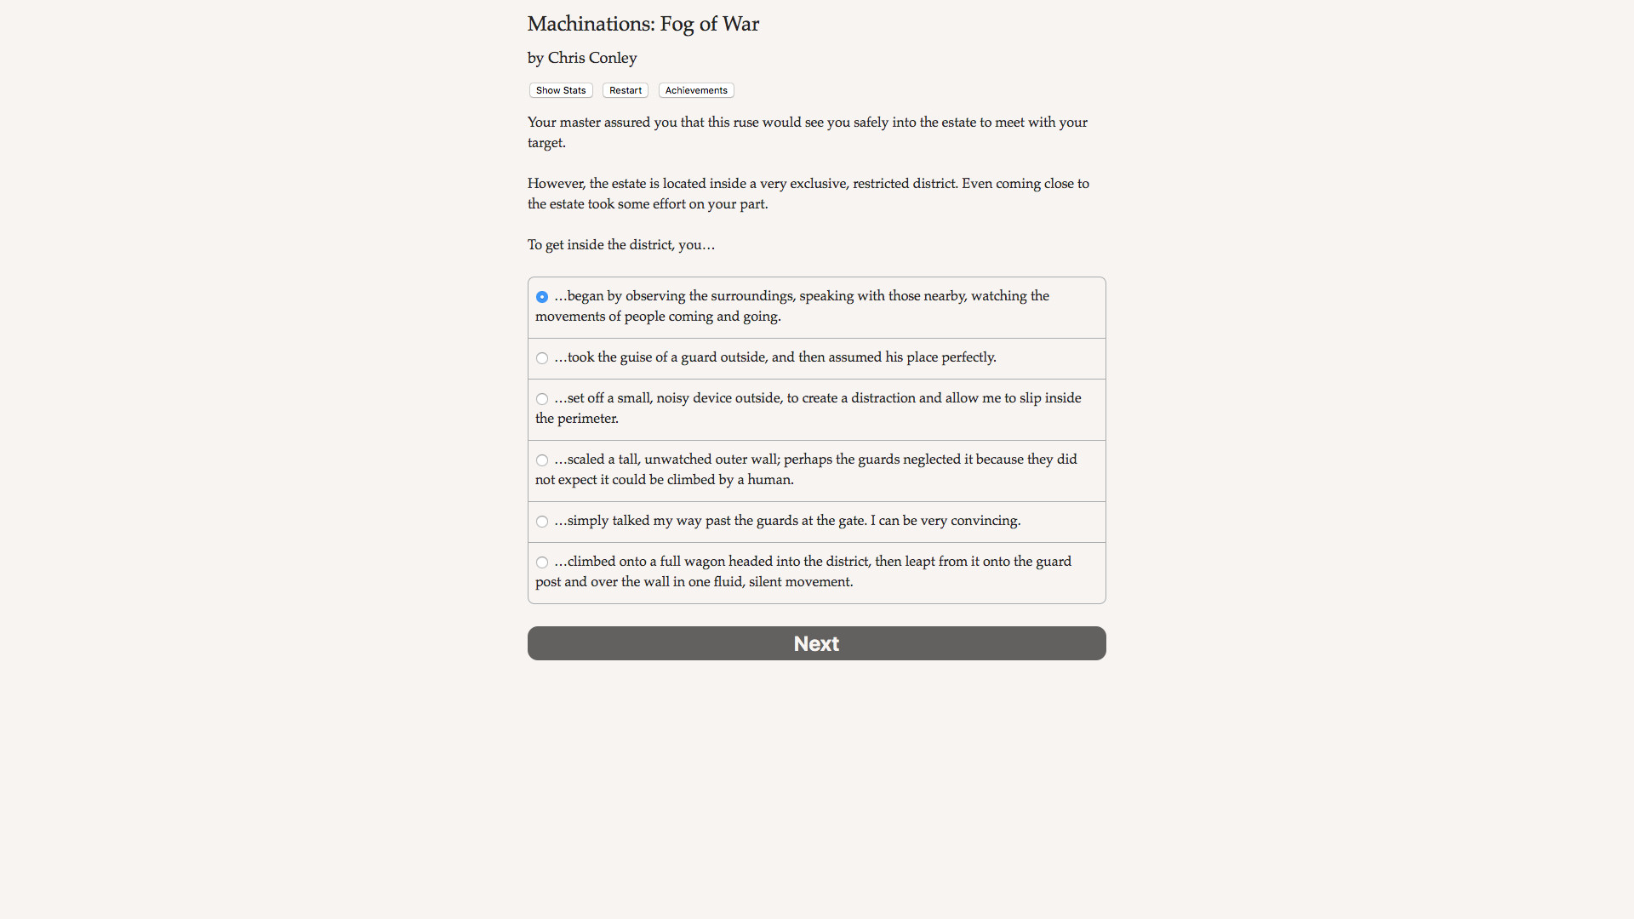The height and width of the screenshot is (919, 1634).
Task: Click the Next button's label text
Action: 815,643
